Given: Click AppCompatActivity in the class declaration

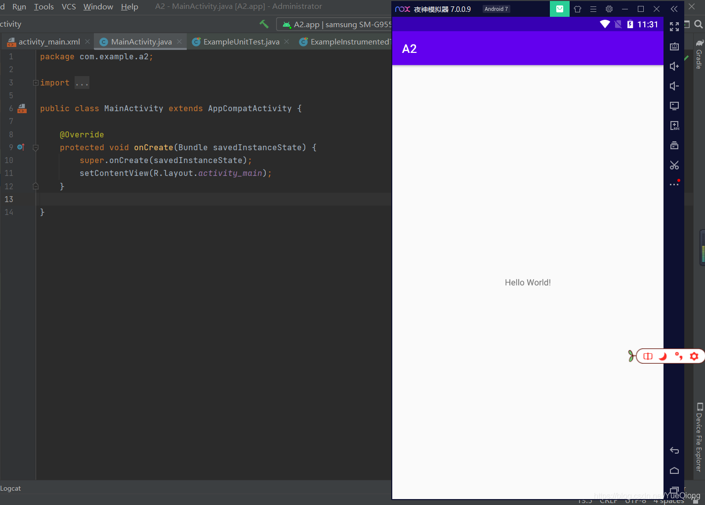Looking at the screenshot, I should pos(250,108).
